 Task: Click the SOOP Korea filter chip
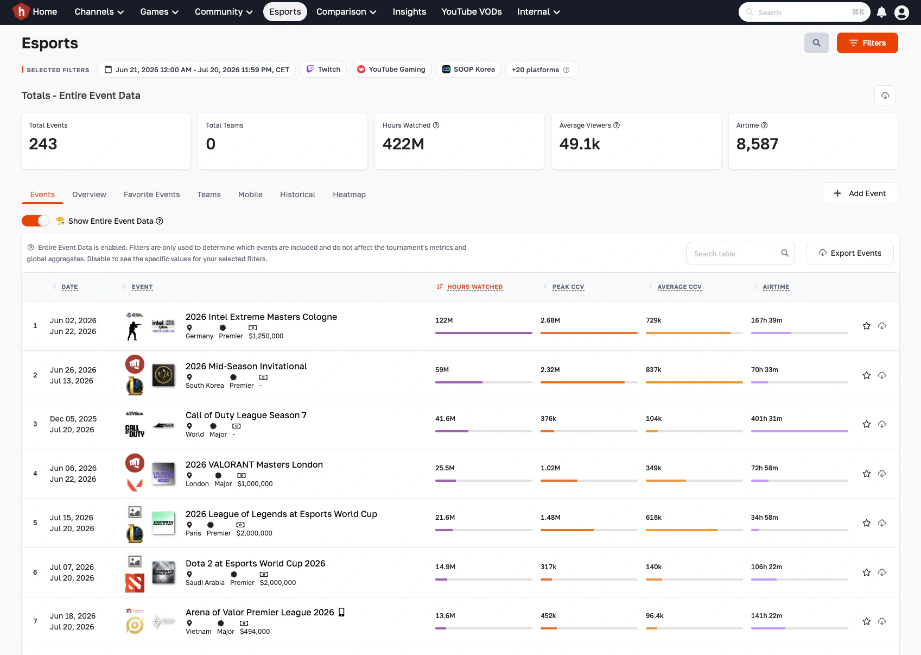[x=468, y=70]
